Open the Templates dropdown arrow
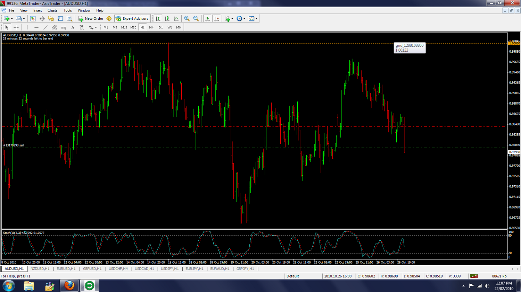The height and width of the screenshot is (292, 521). [257, 19]
